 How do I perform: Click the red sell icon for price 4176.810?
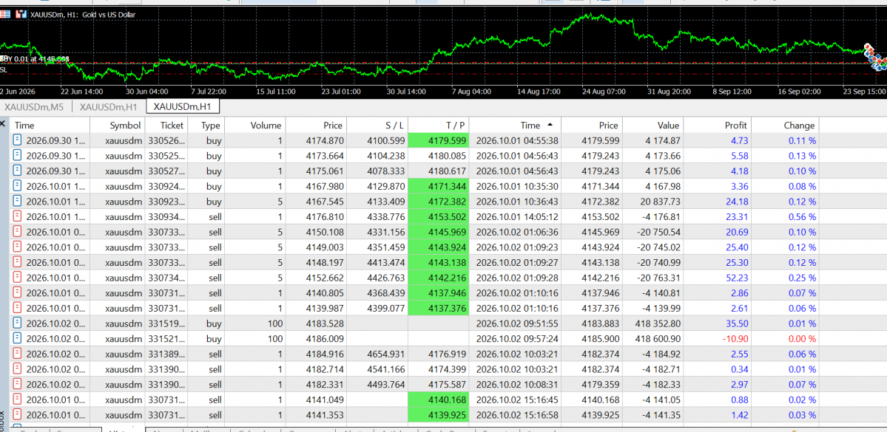17,216
